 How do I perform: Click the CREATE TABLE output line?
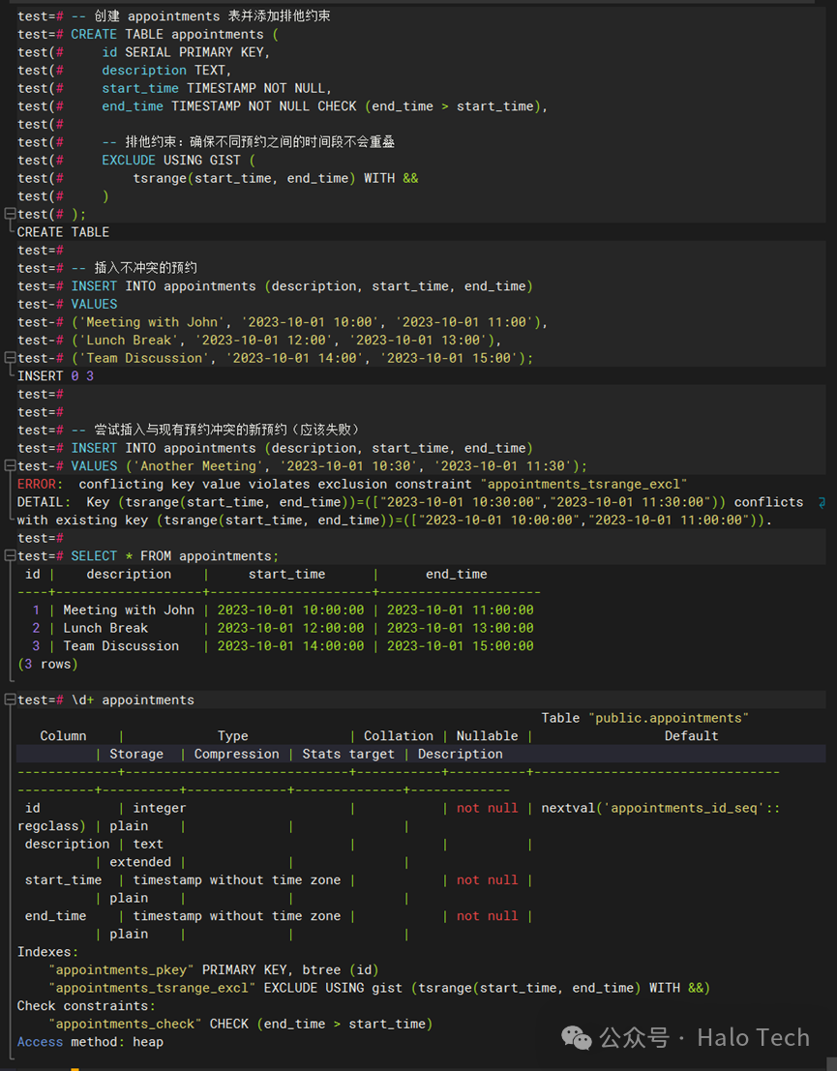[63, 232]
